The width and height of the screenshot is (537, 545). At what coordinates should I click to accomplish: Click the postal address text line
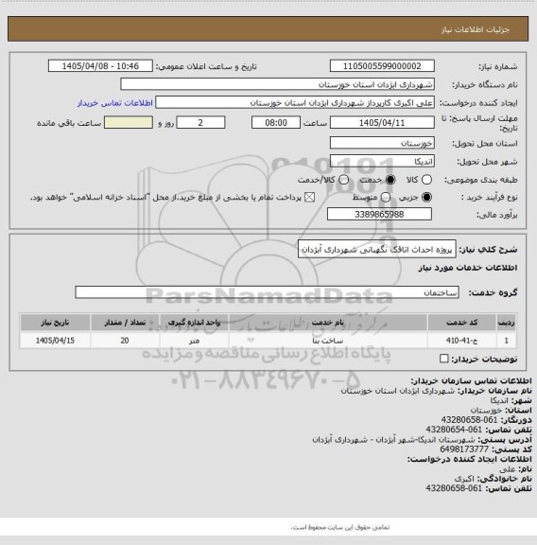click(x=393, y=439)
